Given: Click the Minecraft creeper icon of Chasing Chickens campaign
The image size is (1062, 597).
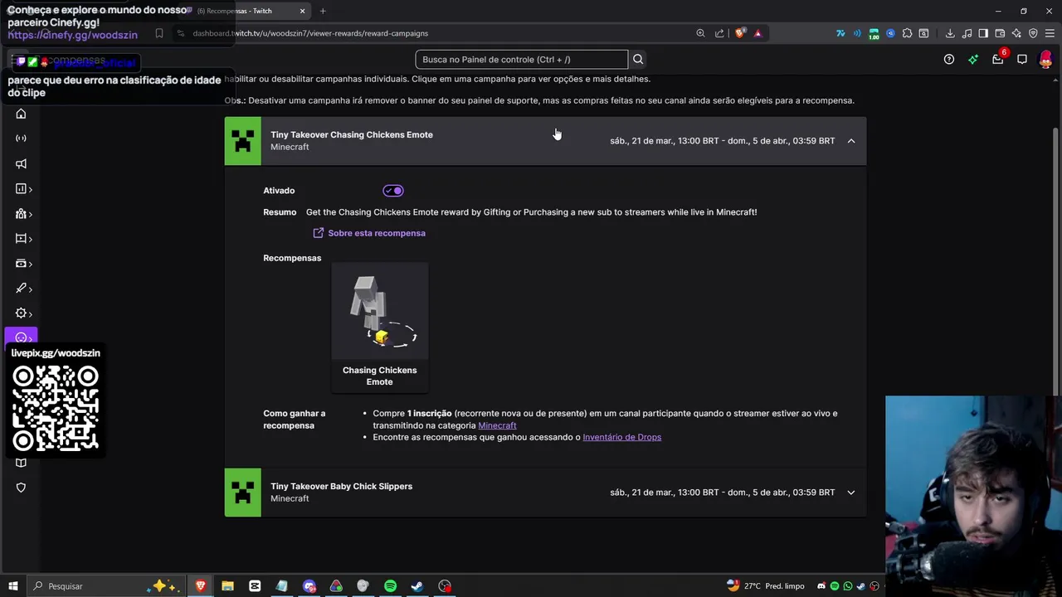Looking at the screenshot, I should pyautogui.click(x=242, y=141).
